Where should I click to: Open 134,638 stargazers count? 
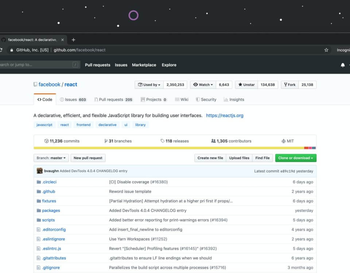(x=268, y=85)
